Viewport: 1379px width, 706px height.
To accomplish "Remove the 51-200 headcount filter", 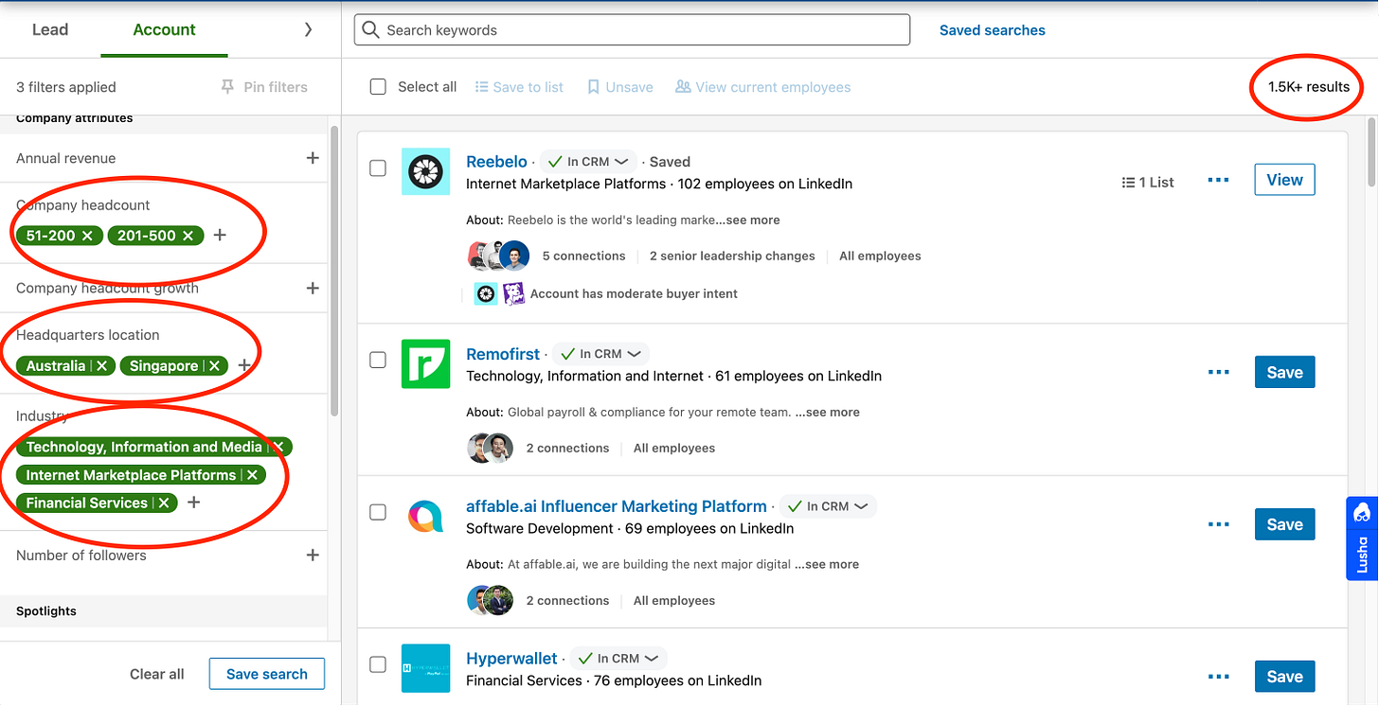I will [x=87, y=236].
